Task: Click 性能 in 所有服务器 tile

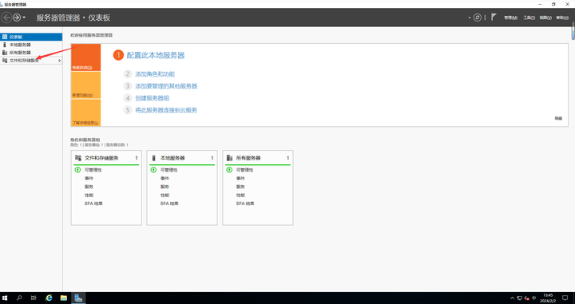Action: pyautogui.click(x=240, y=195)
